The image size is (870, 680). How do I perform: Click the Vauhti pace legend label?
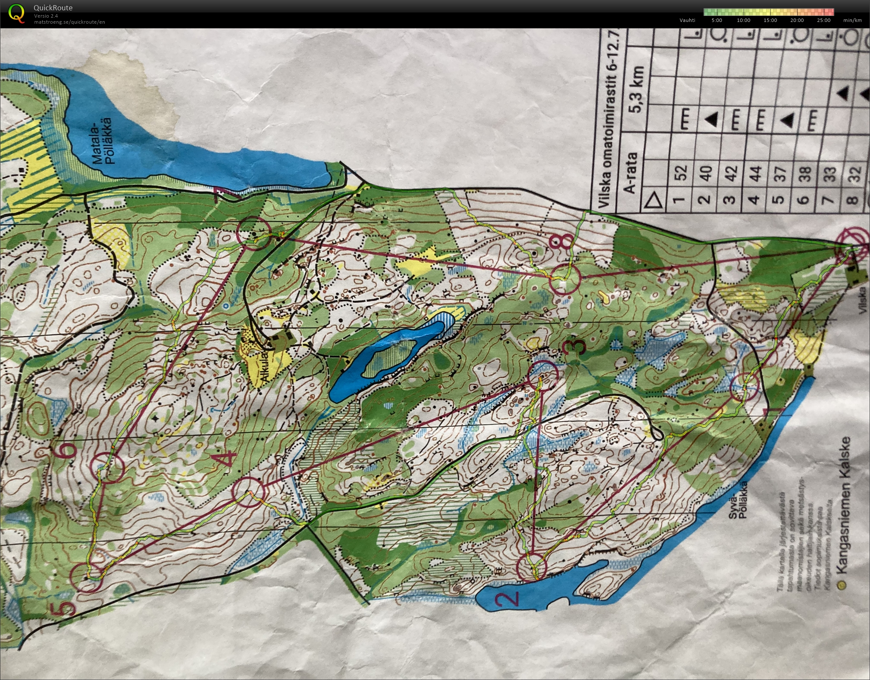coord(687,20)
